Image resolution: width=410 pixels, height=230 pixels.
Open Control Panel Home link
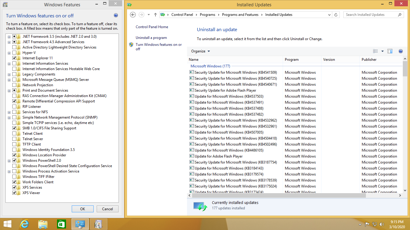(x=152, y=27)
